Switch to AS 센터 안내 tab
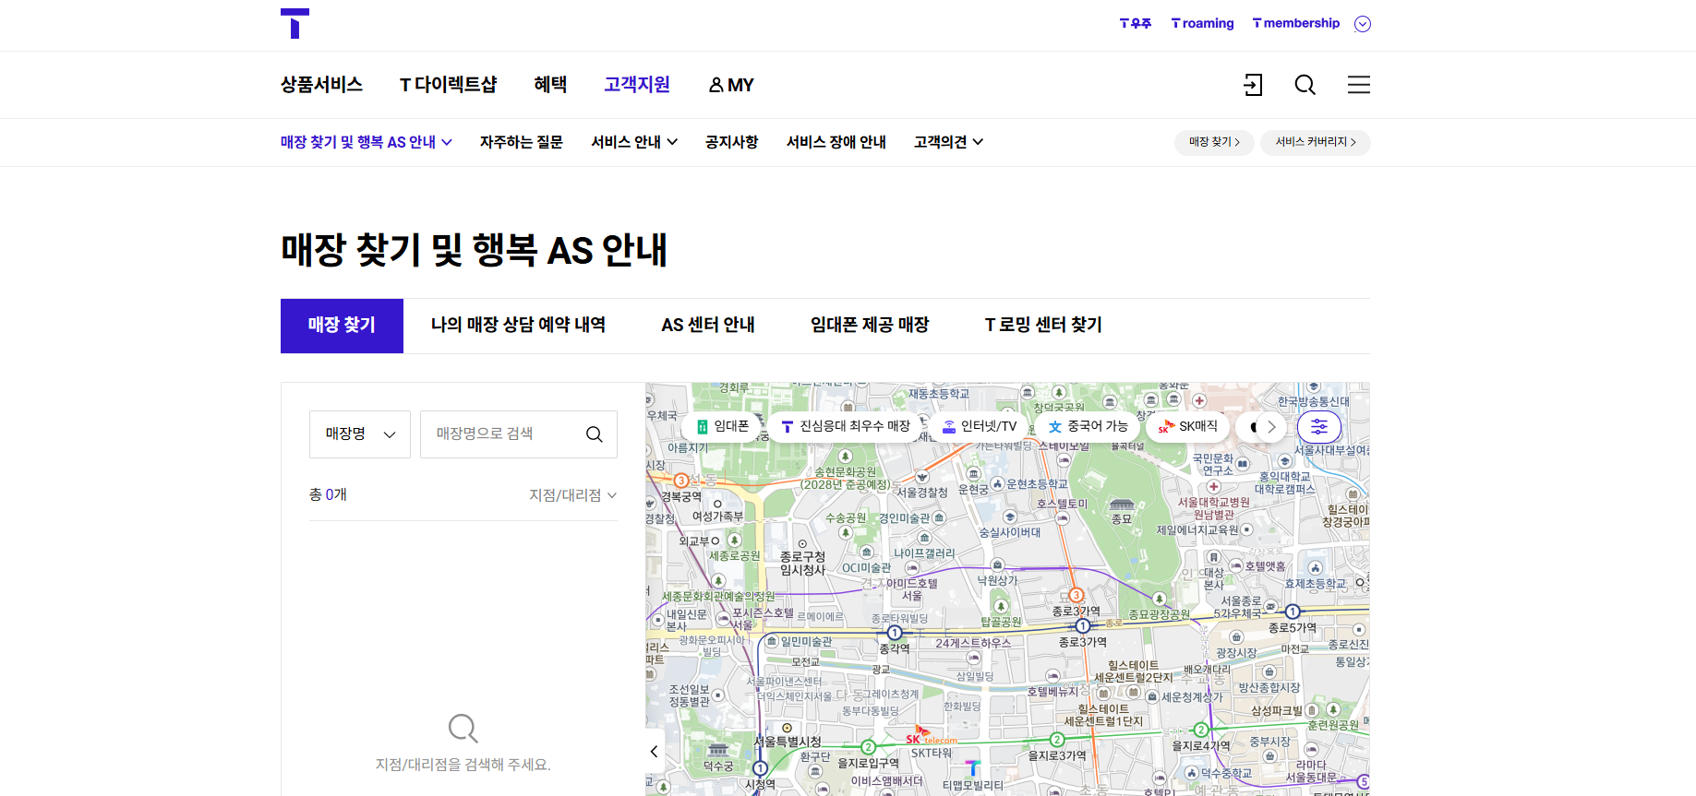 click(708, 326)
